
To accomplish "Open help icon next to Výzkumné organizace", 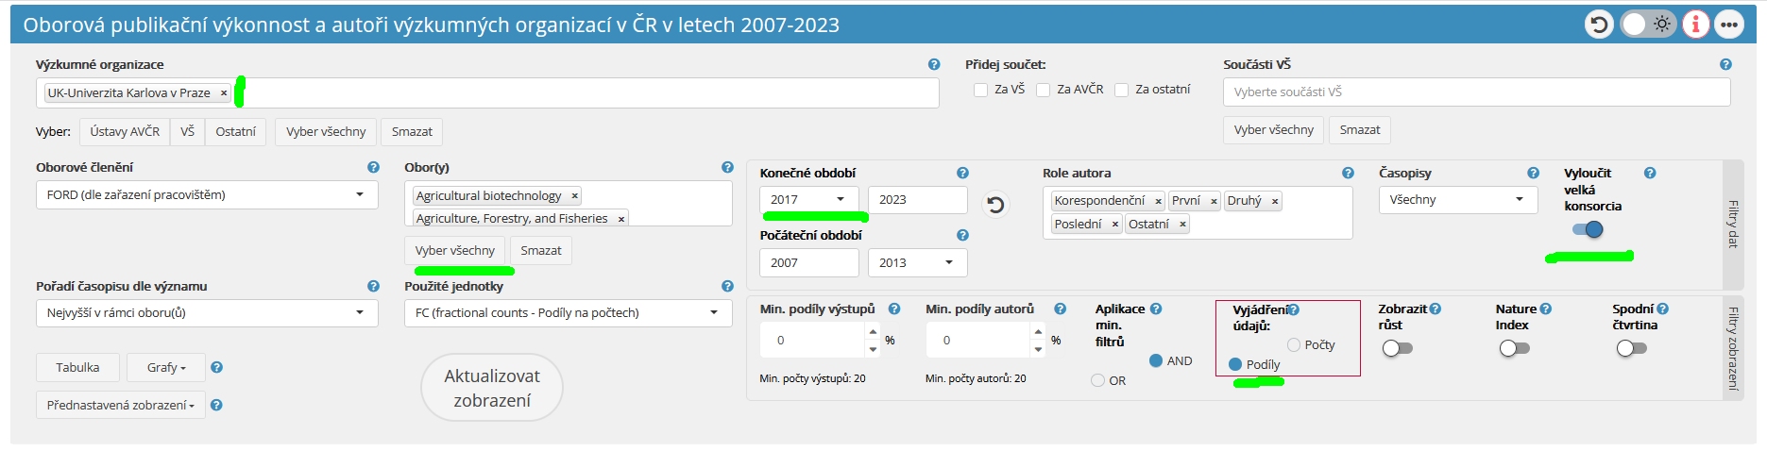I will (934, 64).
